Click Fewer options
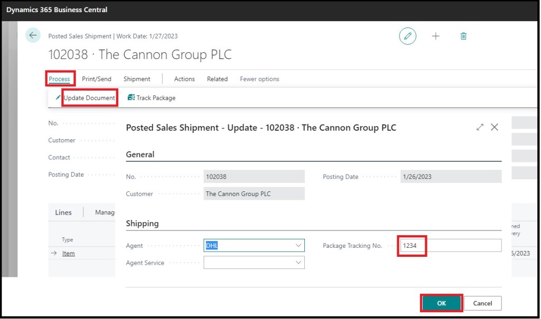The width and height of the screenshot is (541, 319). [259, 79]
